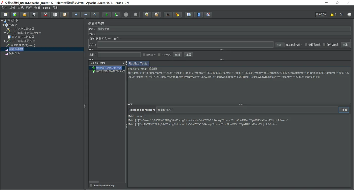Click the 名称 field containing 察看结果树

pos(224,29)
